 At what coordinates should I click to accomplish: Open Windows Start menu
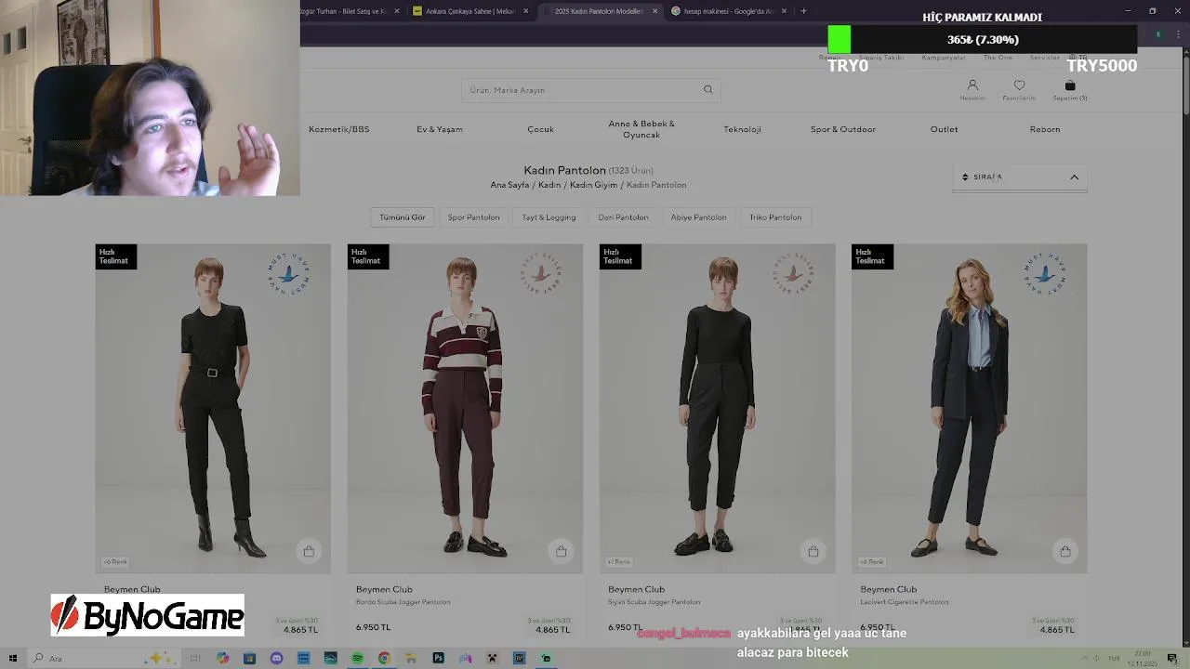pos(13,658)
